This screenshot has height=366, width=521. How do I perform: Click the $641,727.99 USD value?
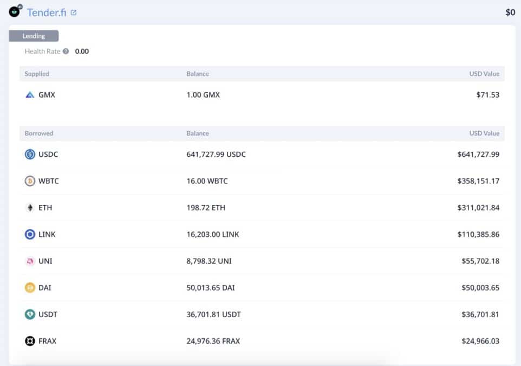(x=478, y=155)
